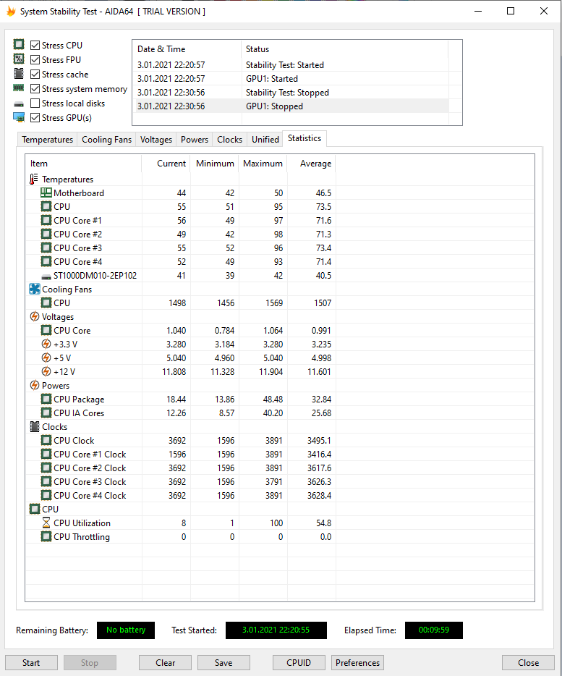
Task: Click the Item column header
Action: tap(84, 164)
